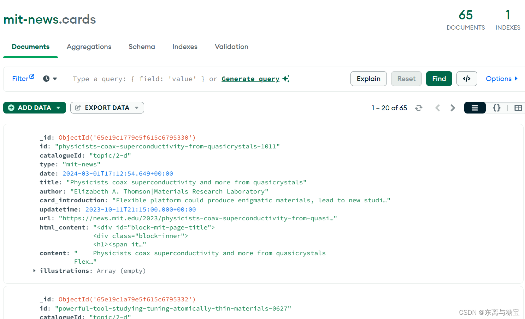The image size is (525, 319).
Task: Expand the query history dropdown arrow
Action: [55, 79]
